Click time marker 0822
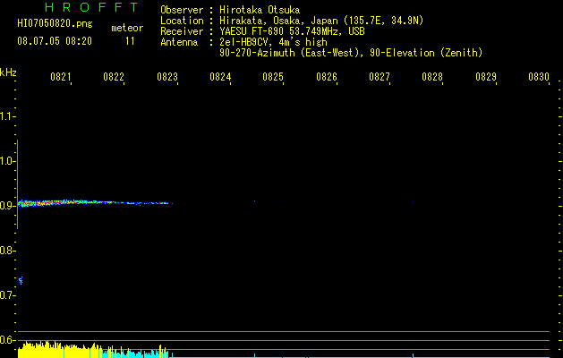Screen dimensions: 563x358 click(114, 77)
